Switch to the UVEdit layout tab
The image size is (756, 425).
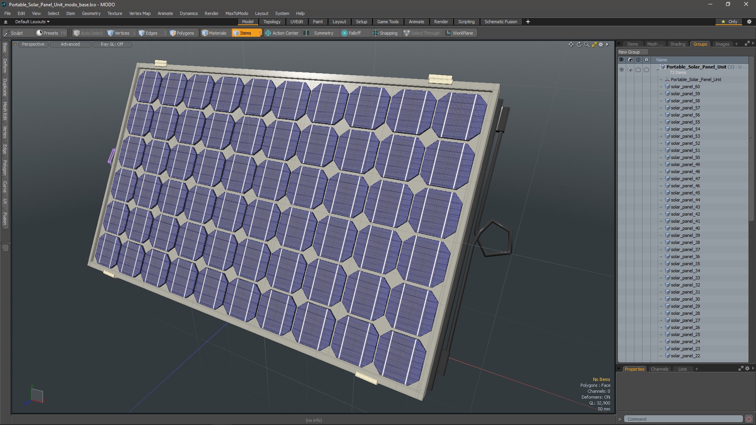[x=296, y=22]
